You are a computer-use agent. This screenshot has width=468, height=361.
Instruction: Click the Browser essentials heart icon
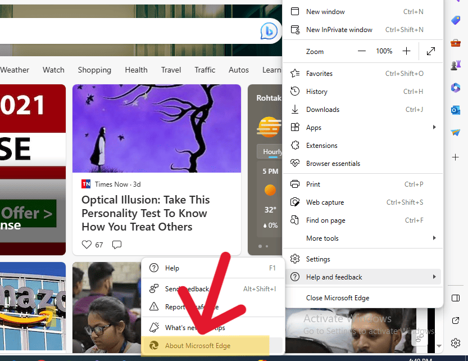point(295,163)
